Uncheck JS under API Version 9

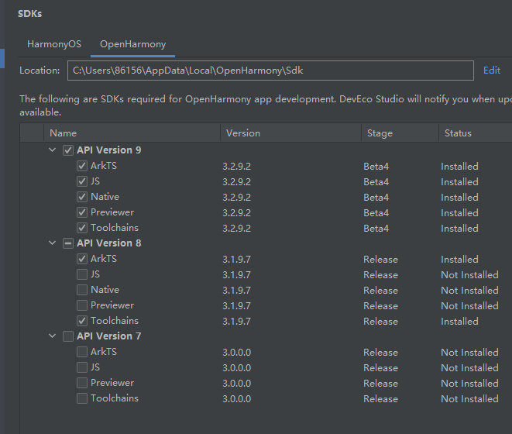pyautogui.click(x=82, y=181)
